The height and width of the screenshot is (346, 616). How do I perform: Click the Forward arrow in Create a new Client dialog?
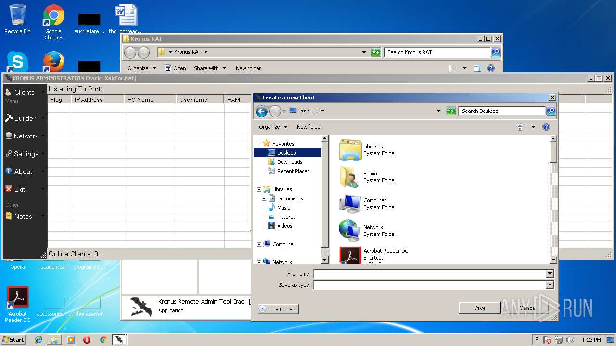click(x=275, y=111)
